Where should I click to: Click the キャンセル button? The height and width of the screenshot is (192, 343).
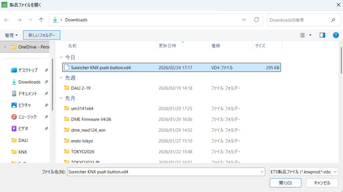pos(322,183)
